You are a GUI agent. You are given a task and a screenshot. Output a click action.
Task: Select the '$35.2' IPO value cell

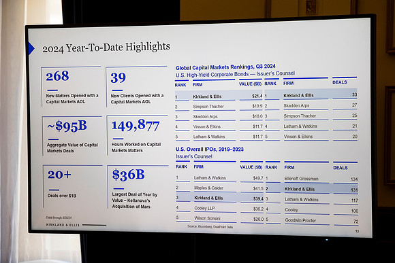click(259, 209)
